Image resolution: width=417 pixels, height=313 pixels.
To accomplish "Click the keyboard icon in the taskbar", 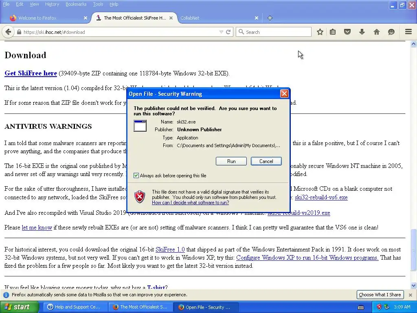I will [361, 307].
